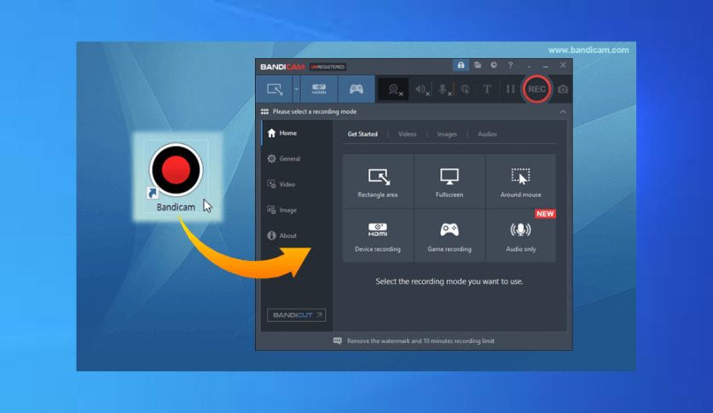Open the About sidebar section
Screen dimensions: 713x413
[x=297, y=236]
